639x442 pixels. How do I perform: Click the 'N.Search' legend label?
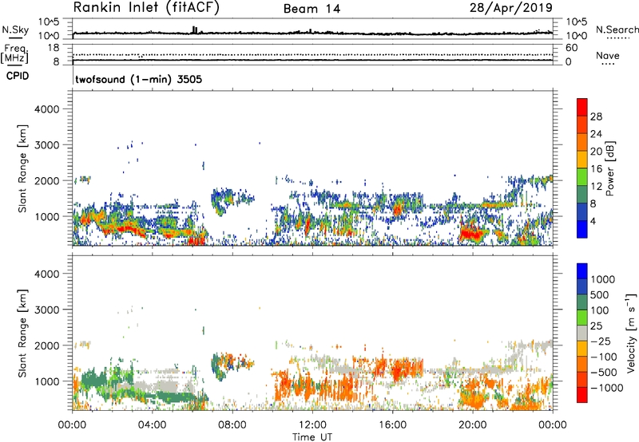click(x=617, y=30)
